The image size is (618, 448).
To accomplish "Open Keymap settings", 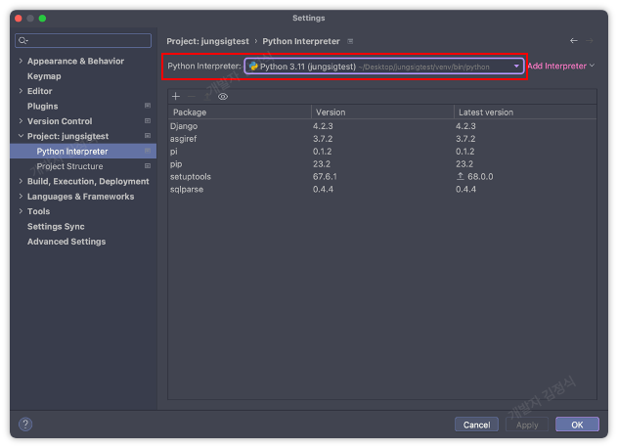I will 44,76.
